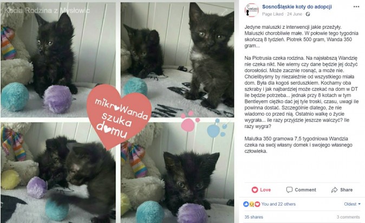This screenshot has width=365, height=223.
Task: Open the 35 shares list
Action: [x=254, y=217]
